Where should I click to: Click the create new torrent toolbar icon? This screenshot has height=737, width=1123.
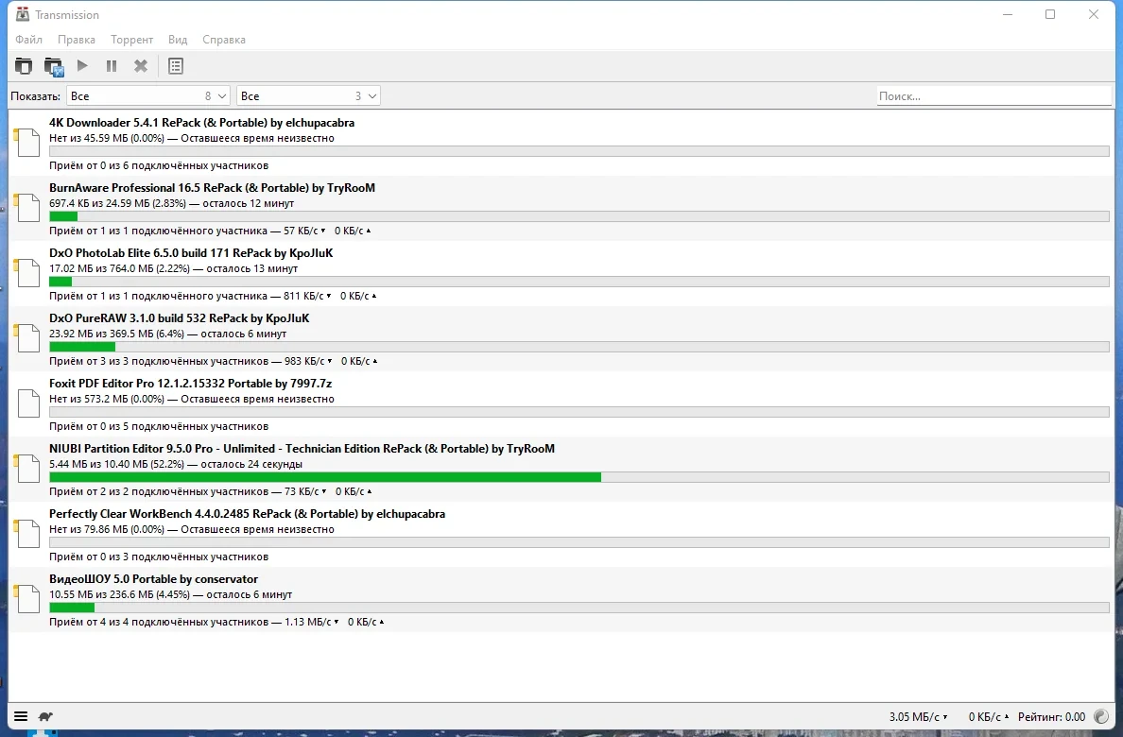coord(54,66)
